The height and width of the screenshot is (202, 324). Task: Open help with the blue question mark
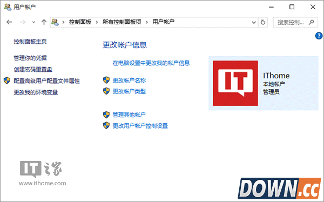click(x=319, y=36)
